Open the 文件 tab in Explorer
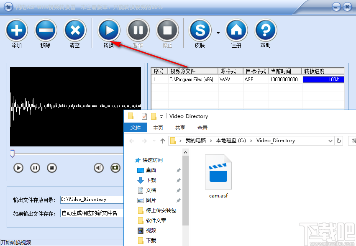356x246 pixels. 136,128
